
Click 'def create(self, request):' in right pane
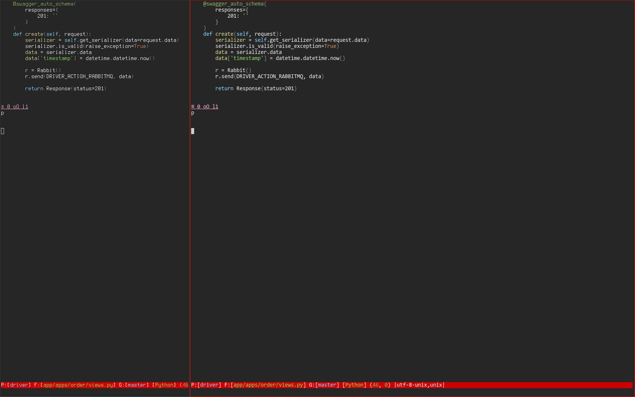click(242, 34)
